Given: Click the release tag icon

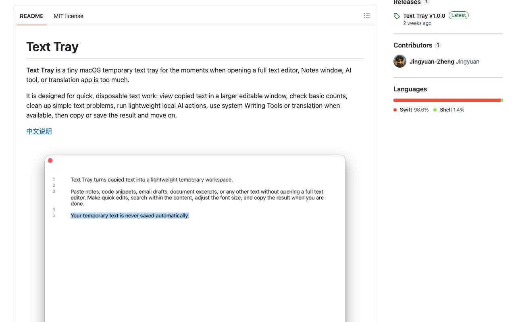Looking at the screenshot, I should coord(397,16).
